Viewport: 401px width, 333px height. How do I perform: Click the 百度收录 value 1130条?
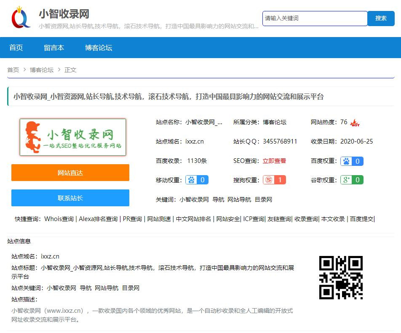coord(197,161)
